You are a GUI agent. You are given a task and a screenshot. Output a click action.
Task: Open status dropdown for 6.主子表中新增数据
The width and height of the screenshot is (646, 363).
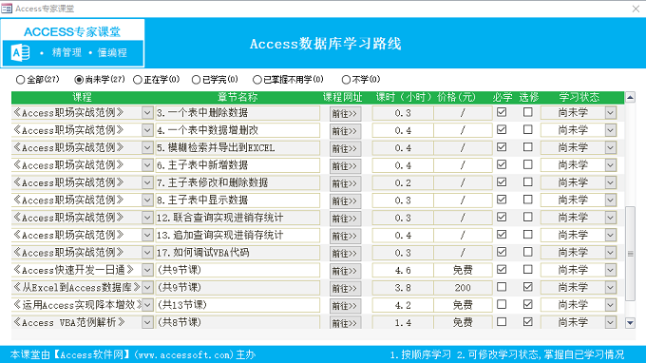(x=611, y=164)
